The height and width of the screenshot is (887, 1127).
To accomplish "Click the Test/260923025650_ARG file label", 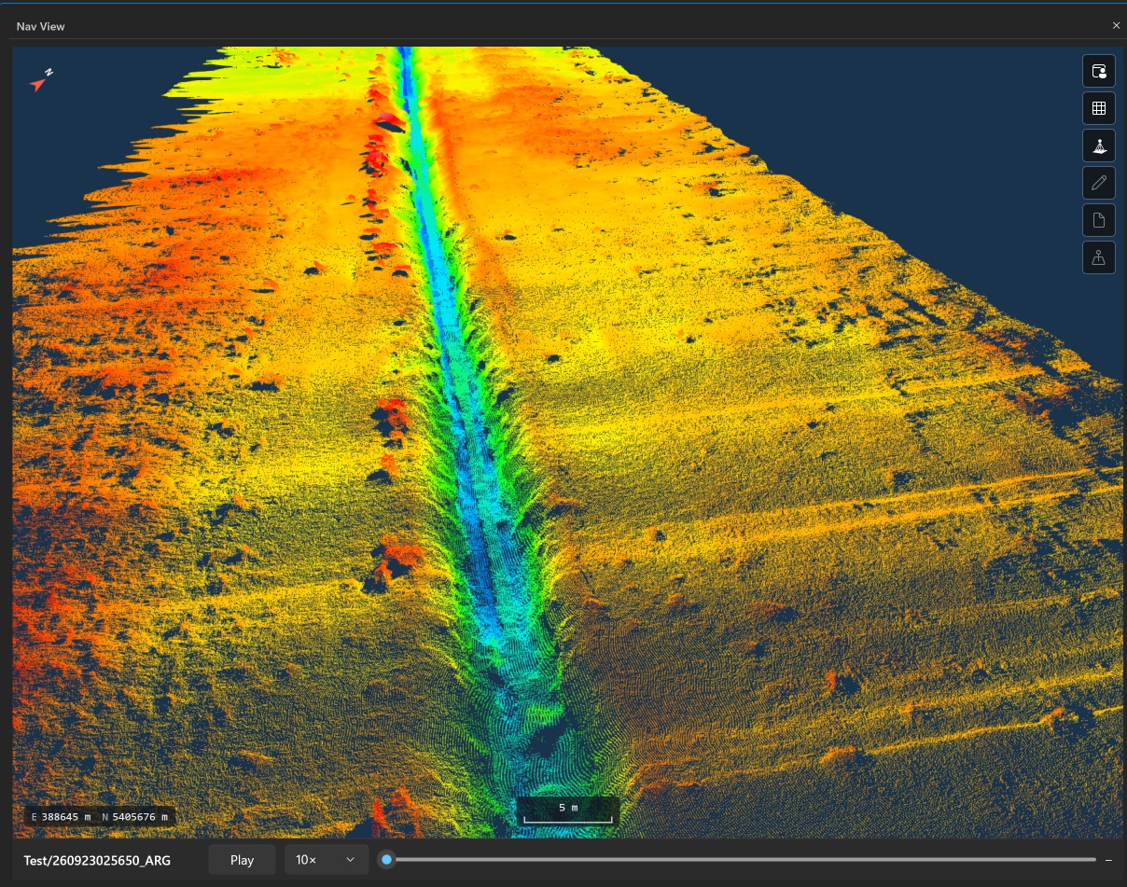I will pos(97,860).
